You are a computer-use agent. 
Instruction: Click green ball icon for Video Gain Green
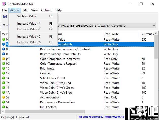point(4,88)
